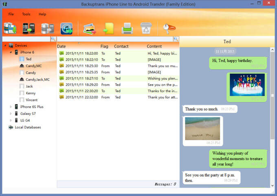
Task: Click the "Wishing you plenty of" chat bubble
Action: tap(238, 159)
